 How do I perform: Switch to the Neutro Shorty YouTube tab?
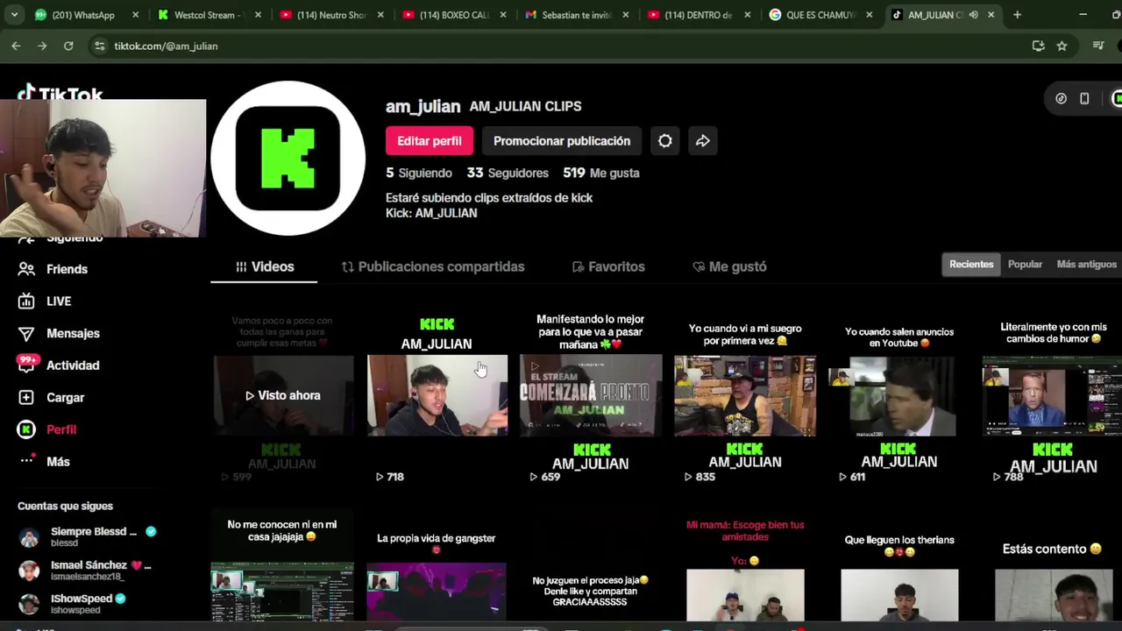tap(332, 15)
